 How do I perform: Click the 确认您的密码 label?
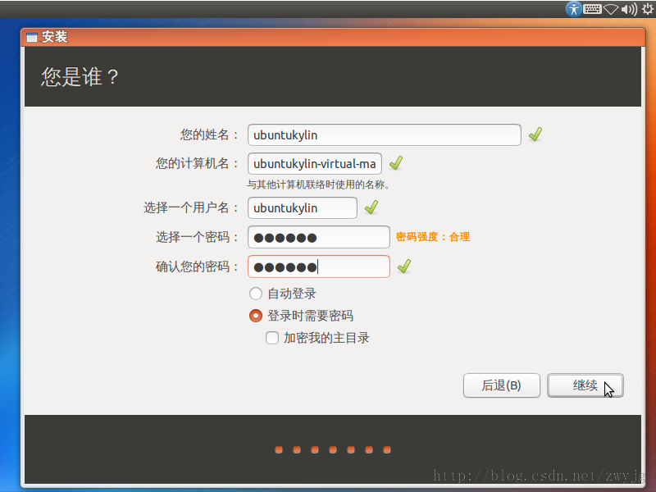pos(197,266)
